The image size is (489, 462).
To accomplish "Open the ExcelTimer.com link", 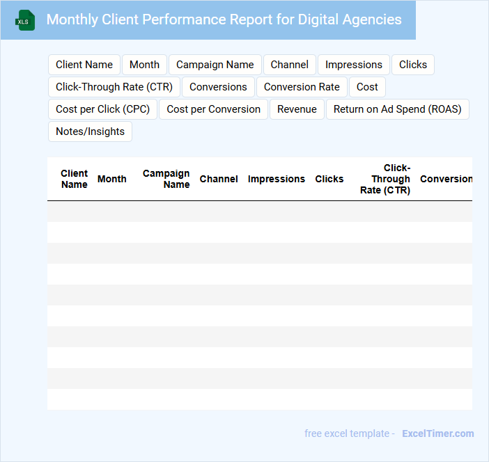I will pos(437,433).
